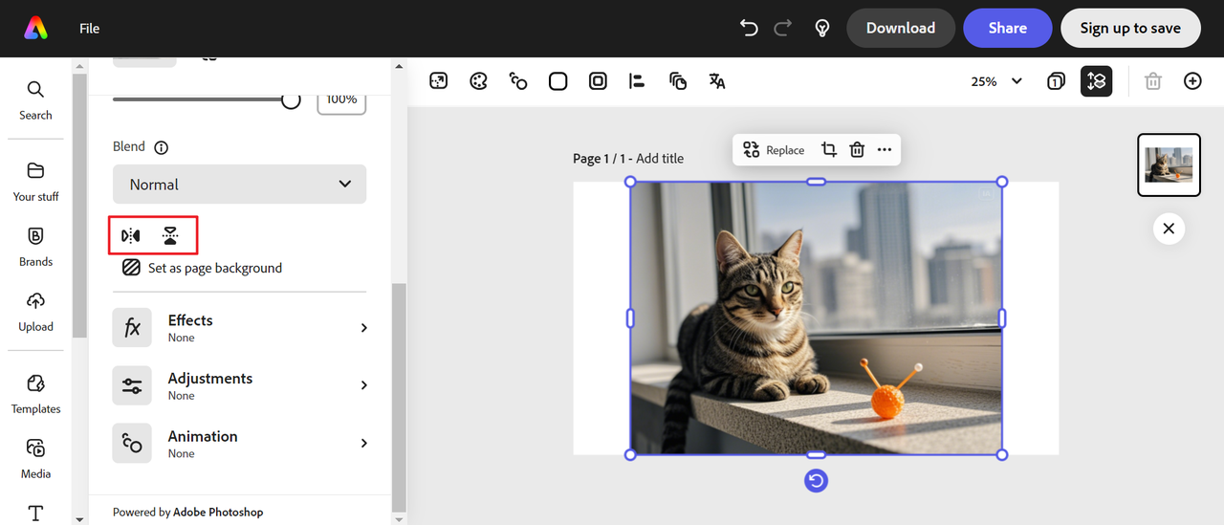Click the rotate handle below the image
The image size is (1224, 525).
point(816,480)
